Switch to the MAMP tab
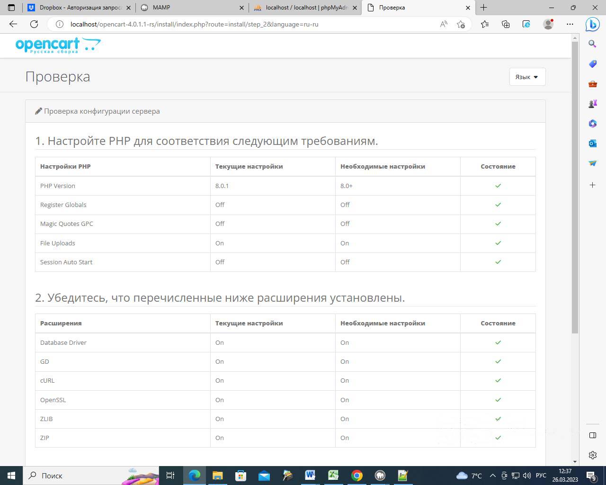Screen dimensions: 606x485 point(189,8)
